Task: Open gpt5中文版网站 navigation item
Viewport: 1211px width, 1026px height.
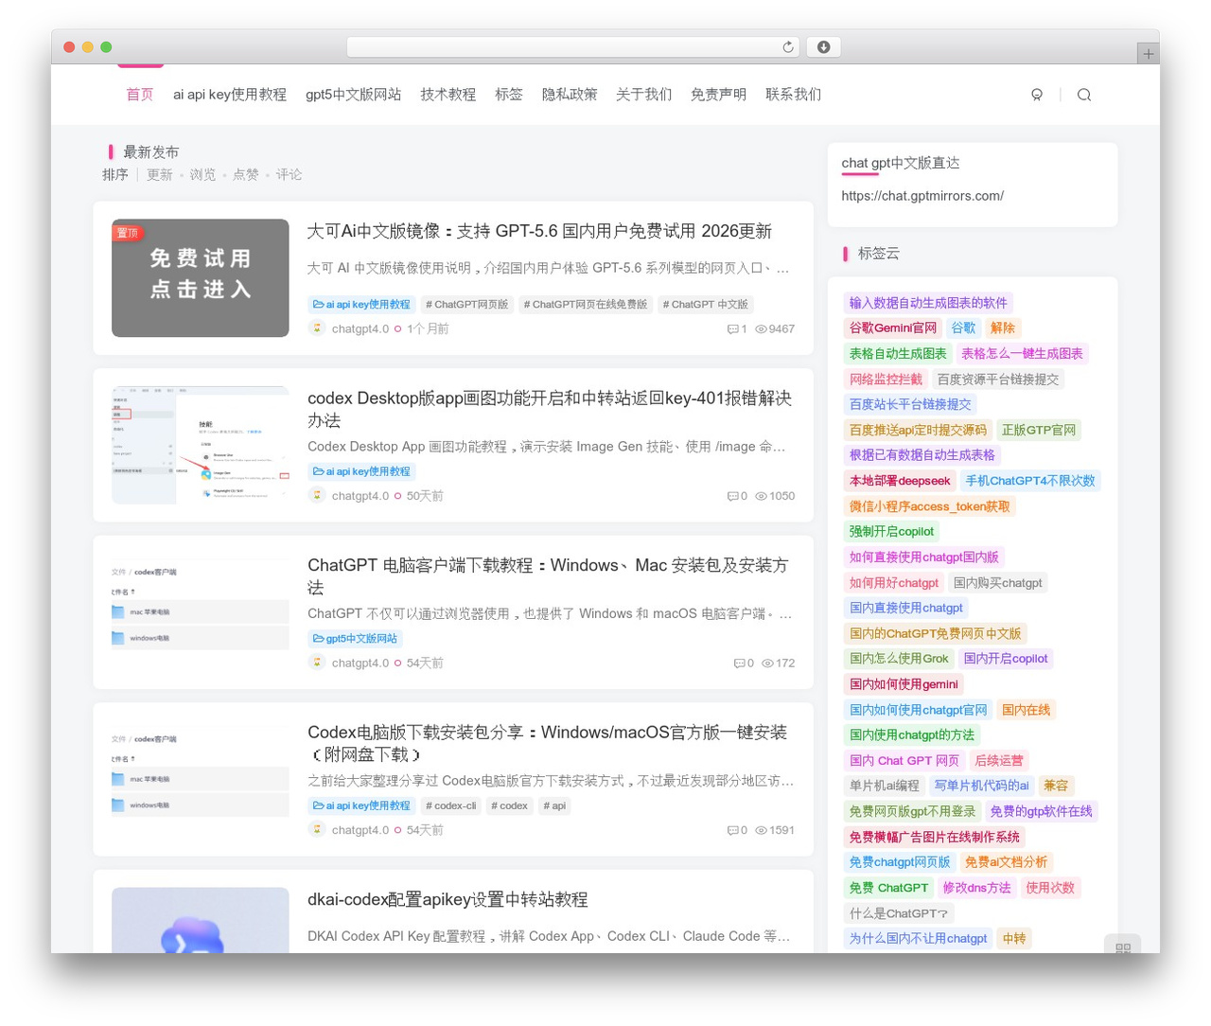Action: (353, 95)
